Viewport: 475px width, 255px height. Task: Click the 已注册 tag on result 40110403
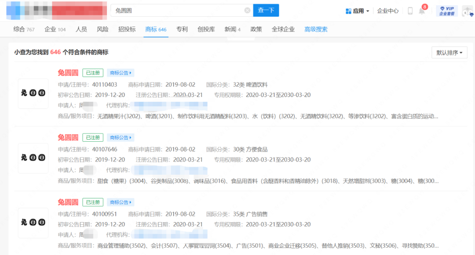[93, 73]
